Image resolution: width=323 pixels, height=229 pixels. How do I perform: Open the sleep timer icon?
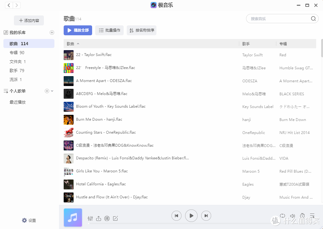[x=302, y=216]
